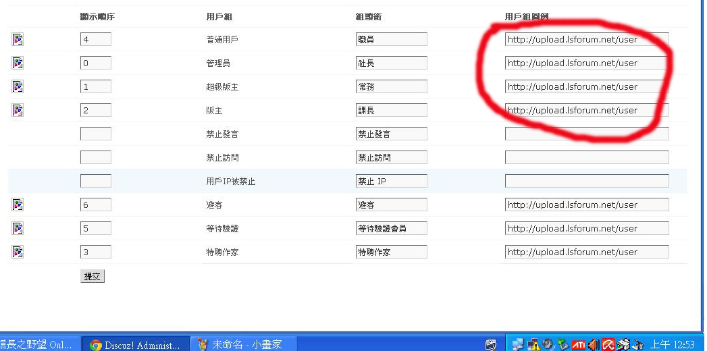Click the image icon beside 普通用戶 row
The width and height of the screenshot is (707, 351).
(18, 39)
